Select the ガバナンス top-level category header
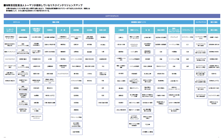Viewport: 223px width, 138px height. click(17, 22)
